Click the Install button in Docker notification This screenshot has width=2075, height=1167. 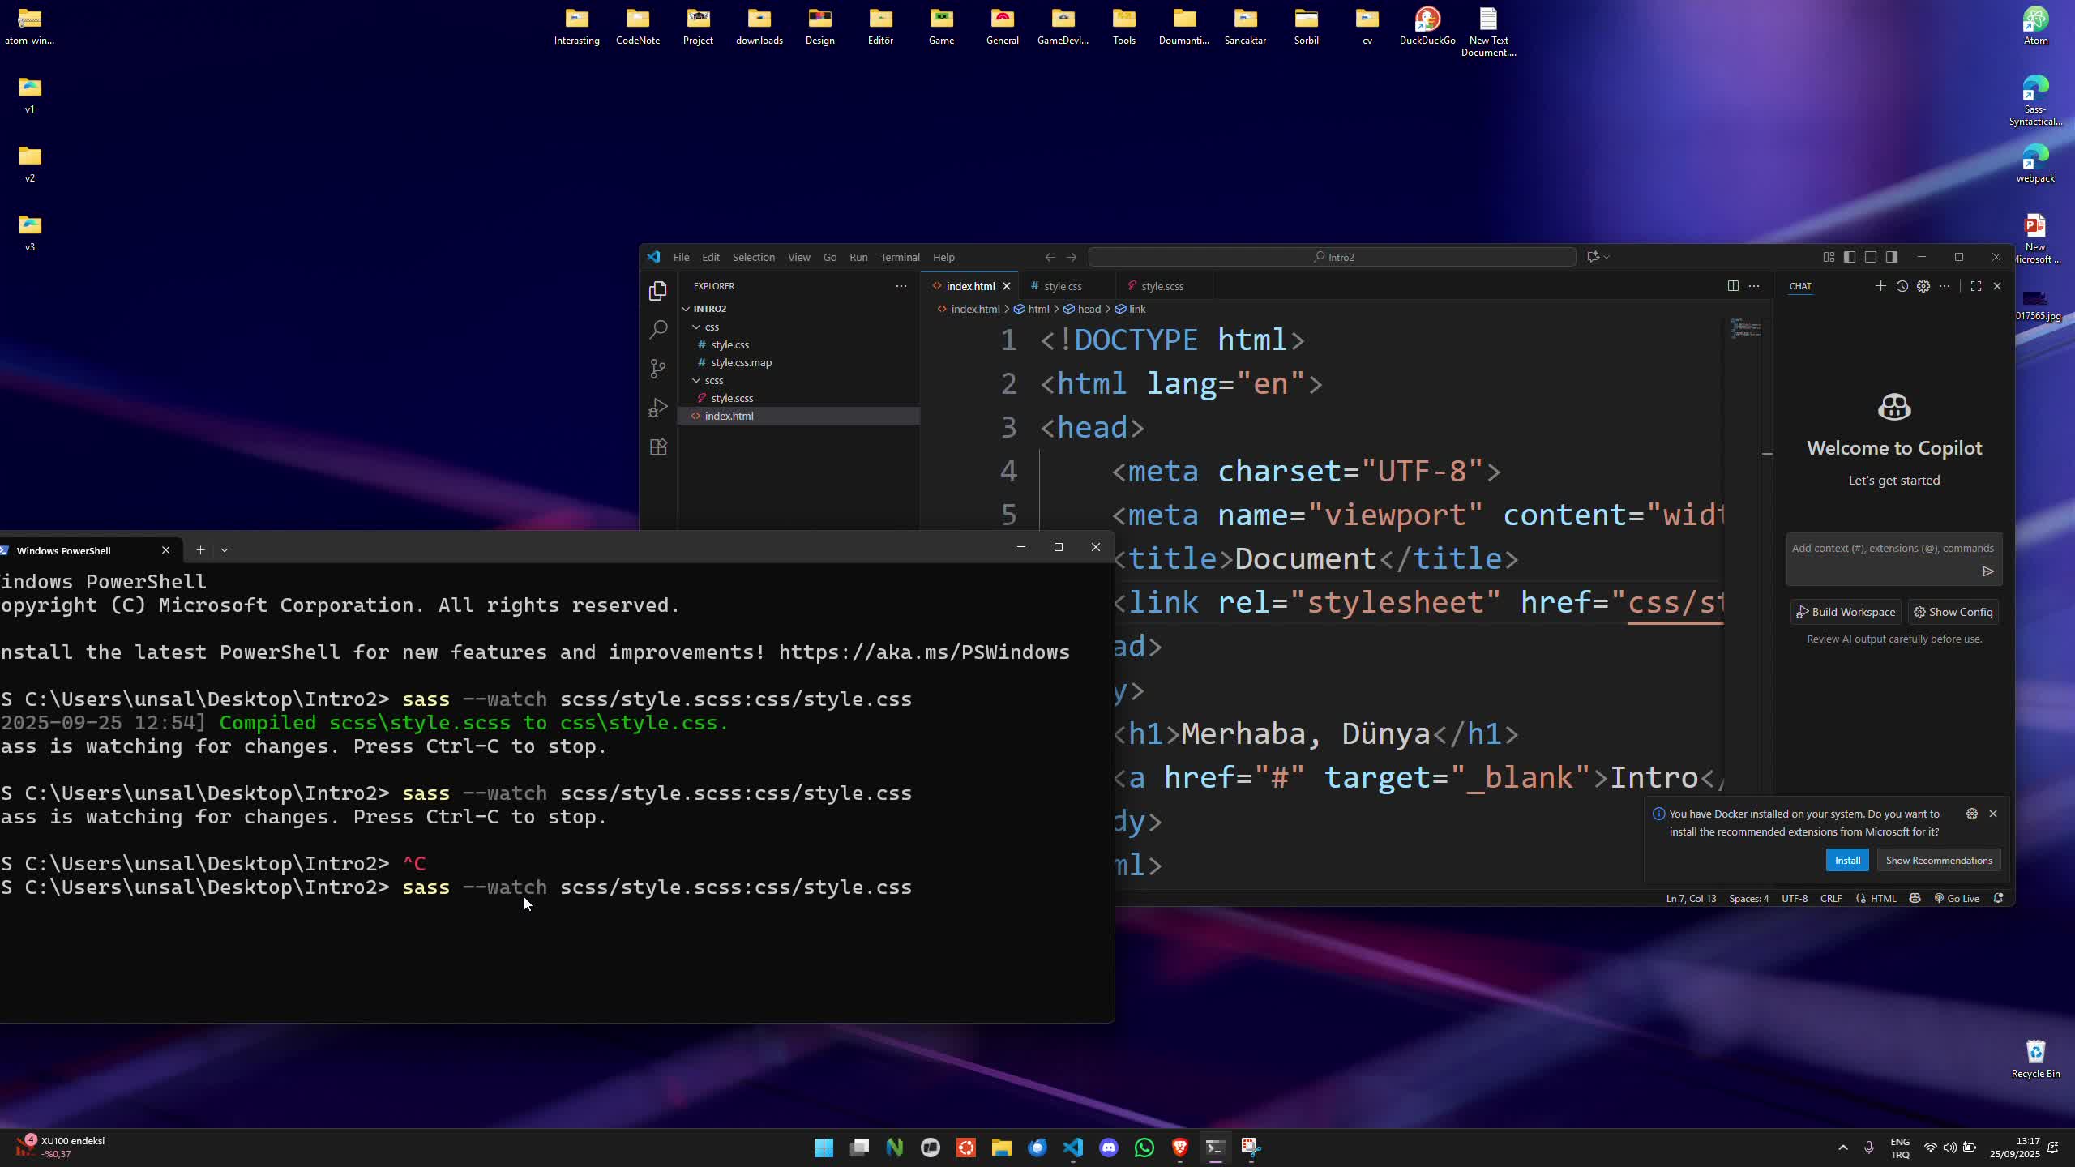coord(1847,861)
